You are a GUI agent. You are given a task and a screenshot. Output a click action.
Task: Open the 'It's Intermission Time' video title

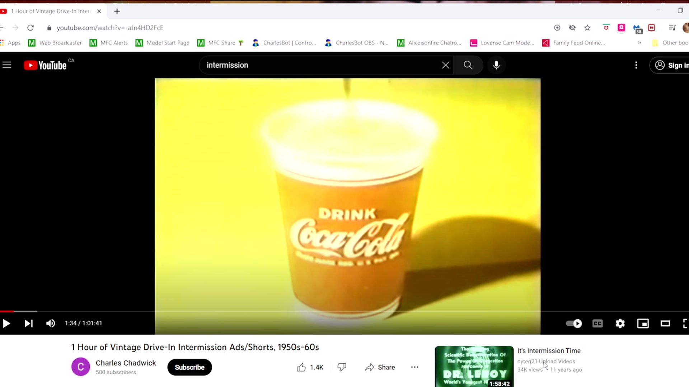549,351
